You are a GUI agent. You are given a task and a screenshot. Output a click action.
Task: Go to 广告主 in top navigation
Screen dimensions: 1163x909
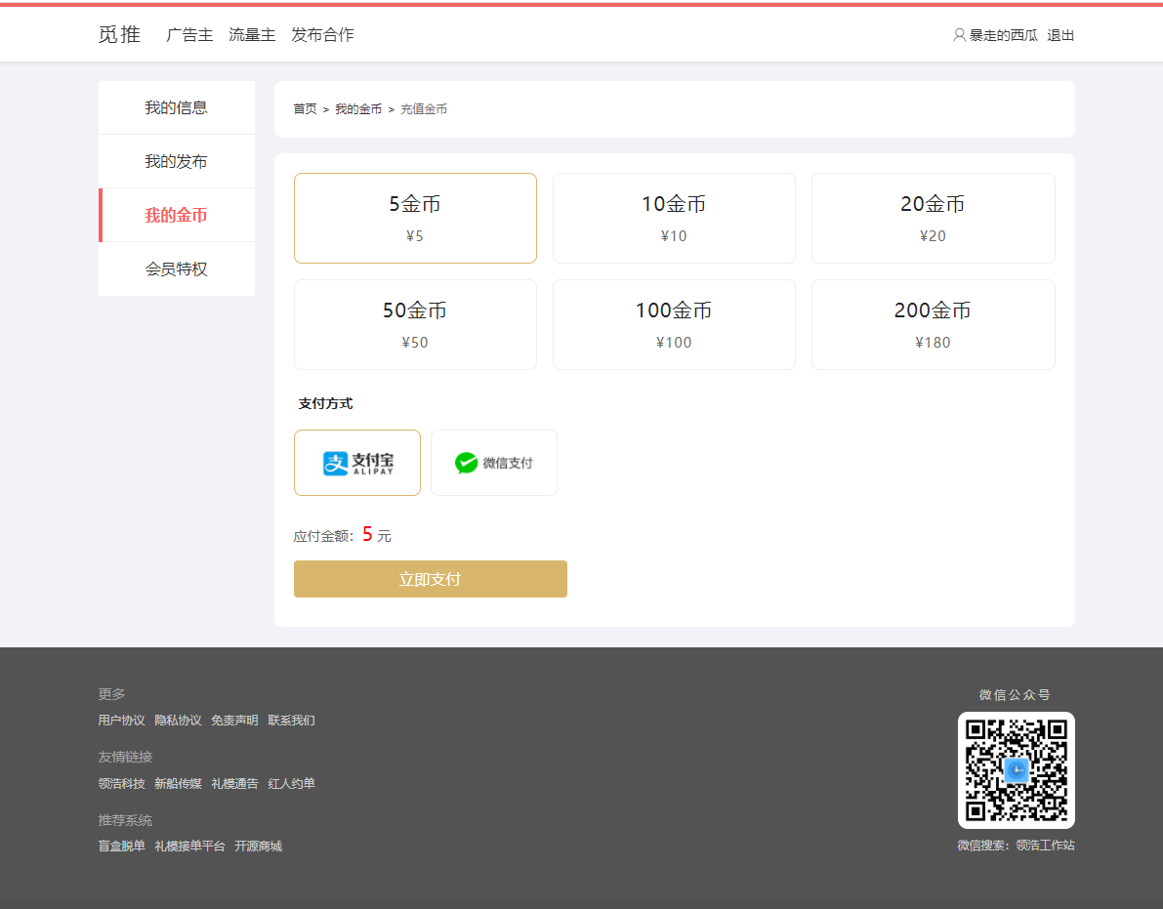pos(189,35)
